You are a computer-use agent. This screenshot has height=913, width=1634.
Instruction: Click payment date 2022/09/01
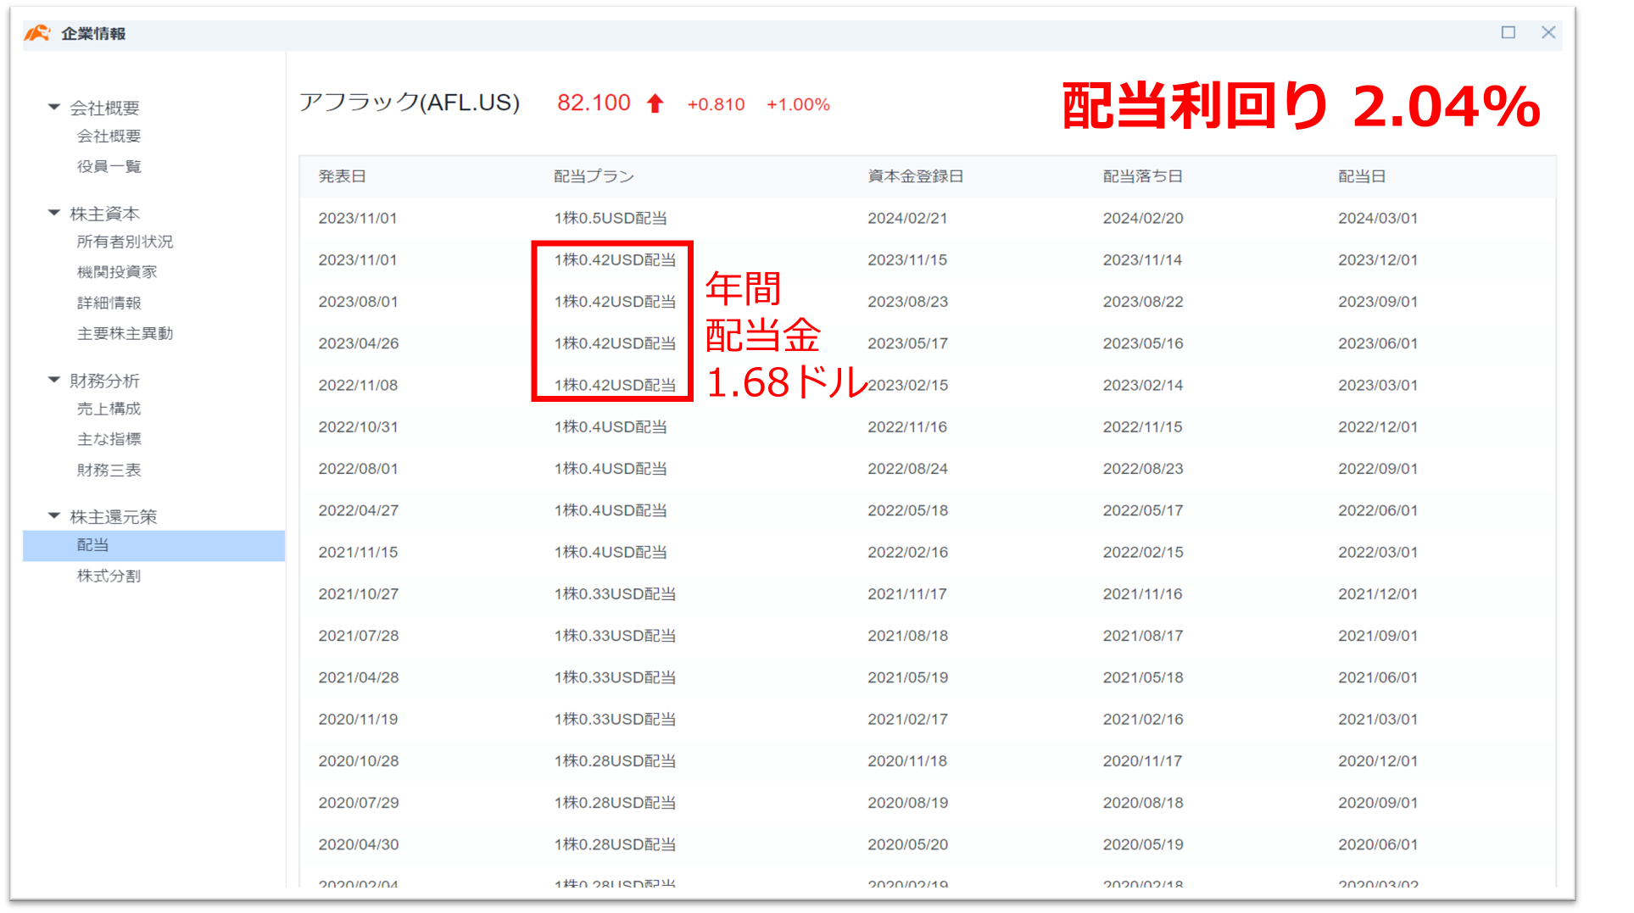(1378, 469)
